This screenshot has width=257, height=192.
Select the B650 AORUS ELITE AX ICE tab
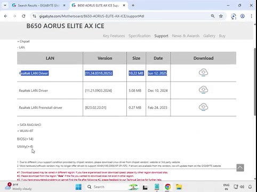[x=98, y=5]
